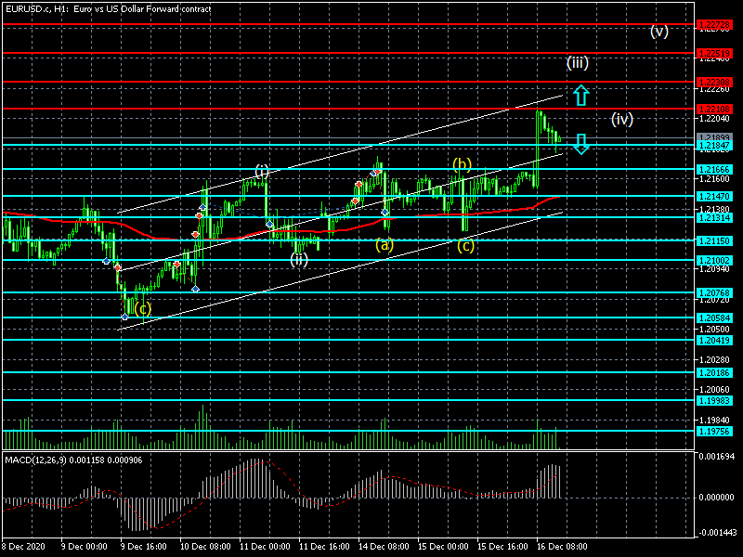Click the cyan up arrow near wave (iii)
The image size is (743, 557).
click(x=580, y=94)
